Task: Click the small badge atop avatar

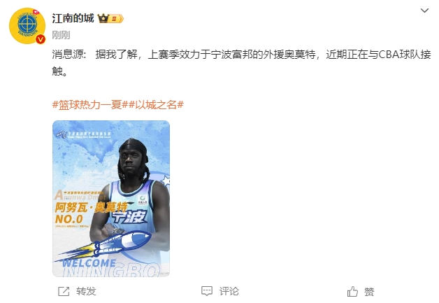Action: 36,12
